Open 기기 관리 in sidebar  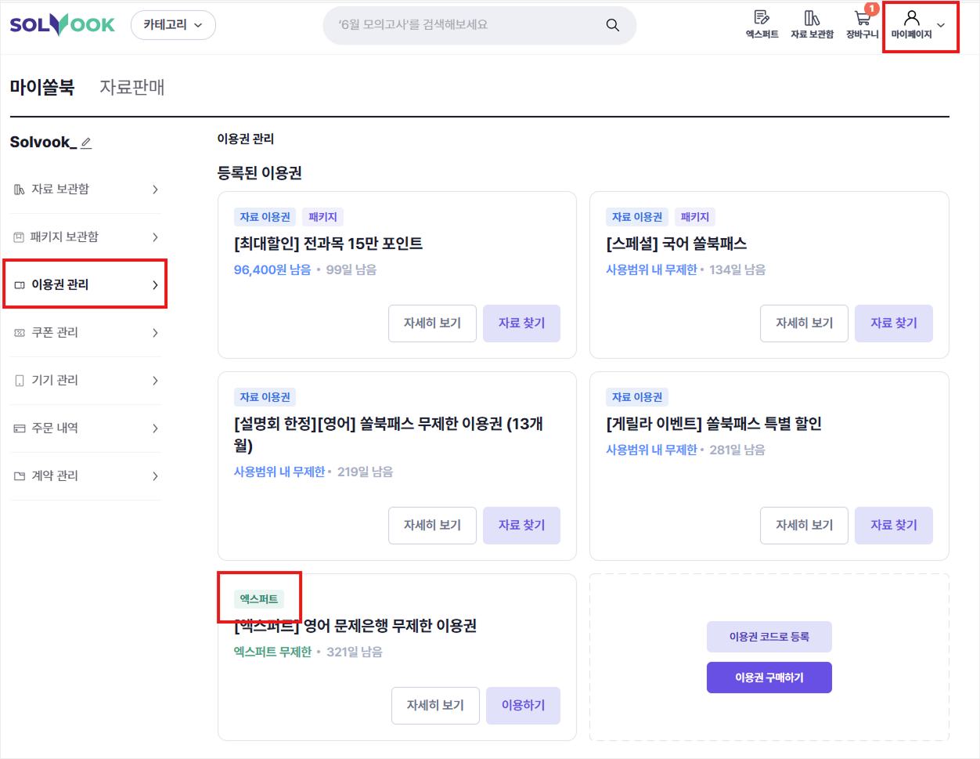[x=85, y=381]
